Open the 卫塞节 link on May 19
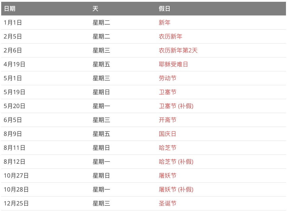This screenshot has width=299, height=214. tap(168, 92)
